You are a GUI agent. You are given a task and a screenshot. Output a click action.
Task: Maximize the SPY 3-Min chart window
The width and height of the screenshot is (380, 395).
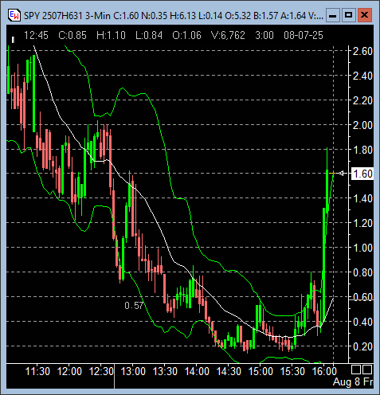pyautogui.click(x=348, y=16)
